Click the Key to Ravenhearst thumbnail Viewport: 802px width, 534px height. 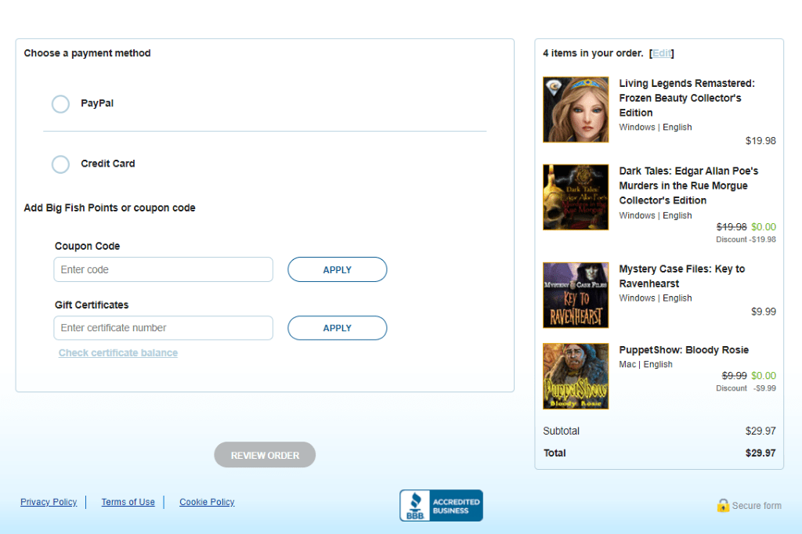coord(576,295)
